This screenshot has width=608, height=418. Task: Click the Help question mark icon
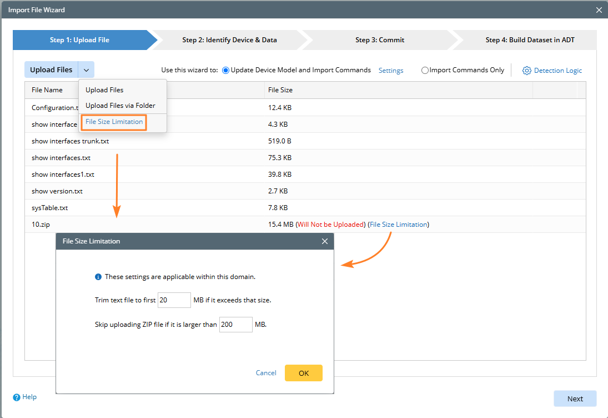(17, 397)
